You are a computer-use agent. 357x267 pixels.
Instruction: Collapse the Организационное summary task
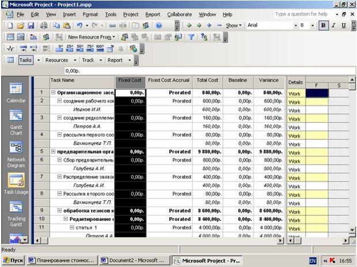coord(53,93)
